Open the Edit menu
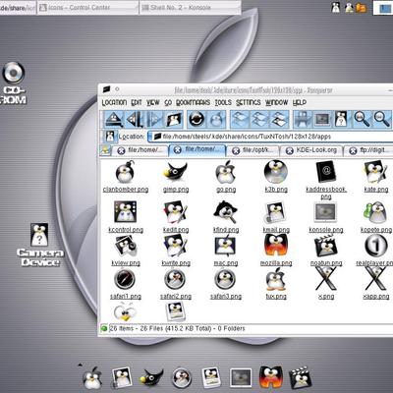Image resolution: width=393 pixels, height=393 pixels. pyautogui.click(x=137, y=102)
